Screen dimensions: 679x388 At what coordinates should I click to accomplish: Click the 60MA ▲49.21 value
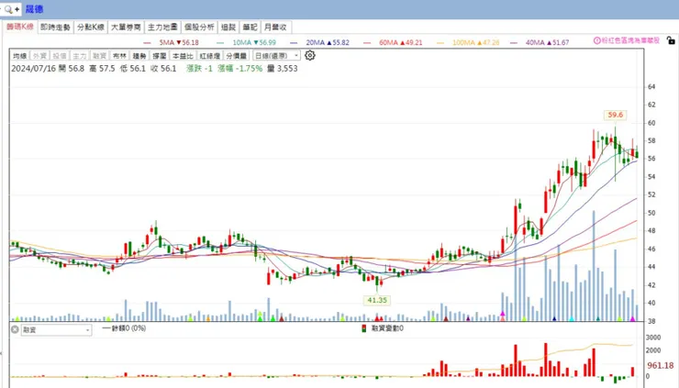coord(401,42)
